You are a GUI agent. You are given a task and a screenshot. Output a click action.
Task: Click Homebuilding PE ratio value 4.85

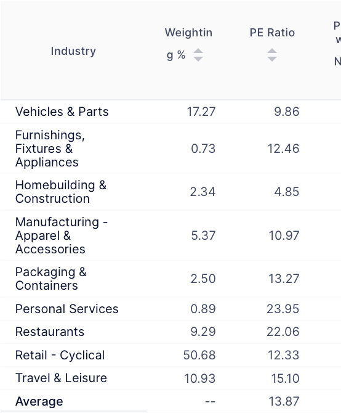[287, 192]
